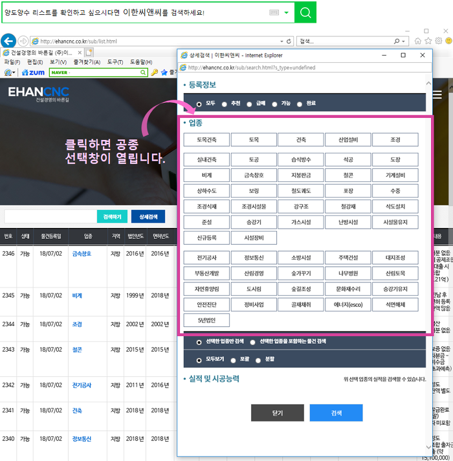Choose the 석면해체 industry button

(395, 304)
